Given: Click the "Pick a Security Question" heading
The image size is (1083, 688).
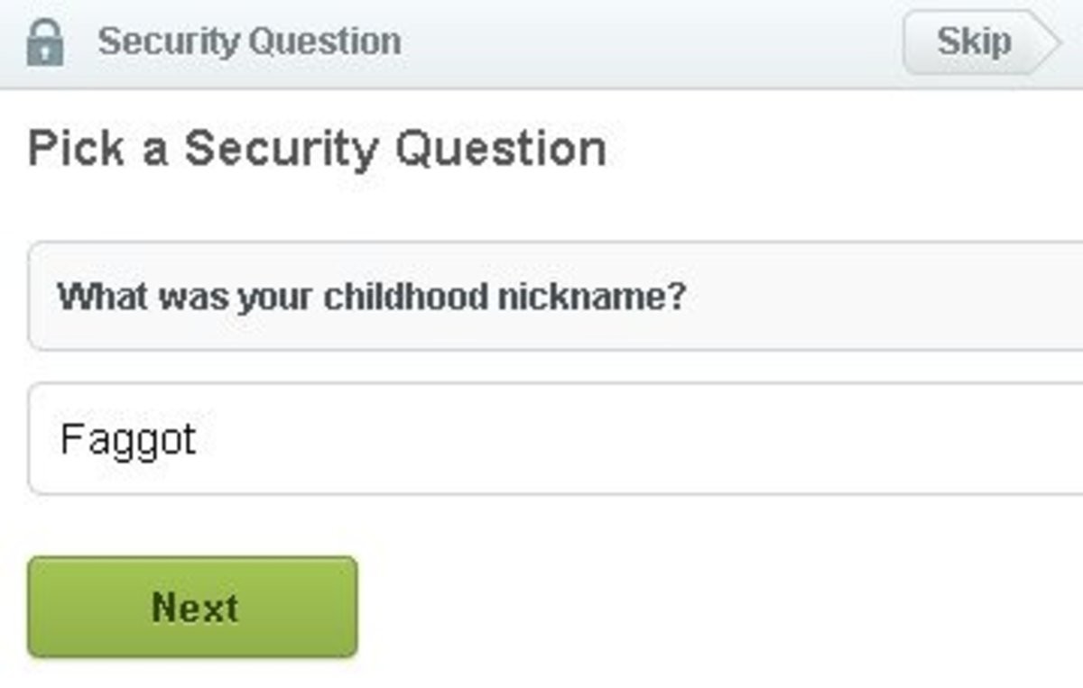Looking at the screenshot, I should coord(317,149).
